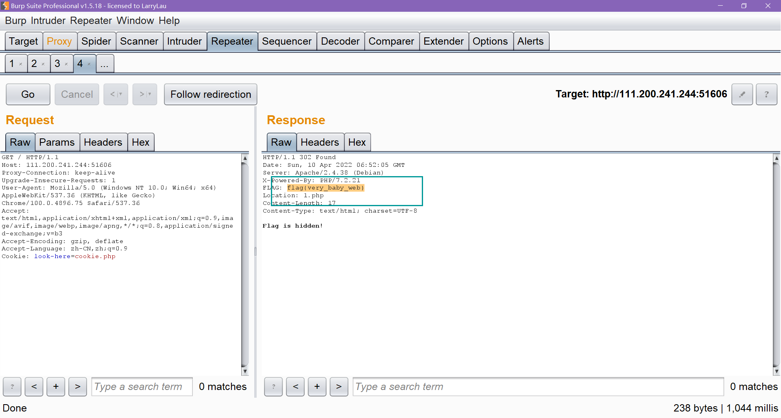Switch to the Sequencer tab

(287, 41)
